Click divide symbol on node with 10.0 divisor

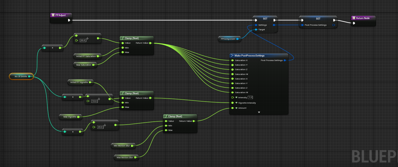pos(99,99)
